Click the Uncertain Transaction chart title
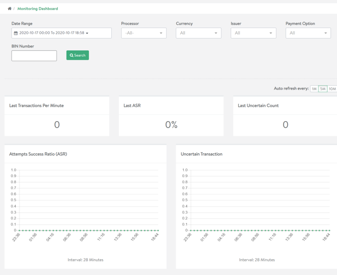Screen dimensions: 337x275 [x=201, y=154]
